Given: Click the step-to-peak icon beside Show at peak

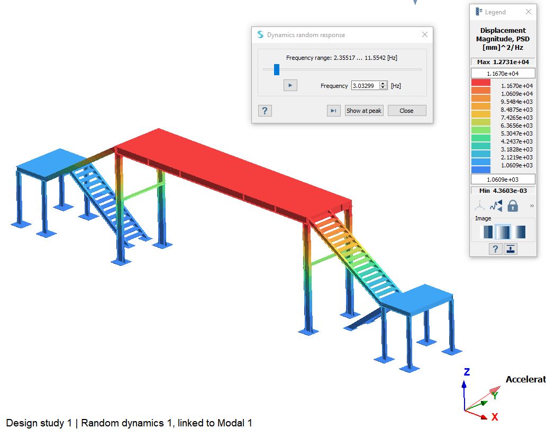Looking at the screenshot, I should click(x=334, y=111).
